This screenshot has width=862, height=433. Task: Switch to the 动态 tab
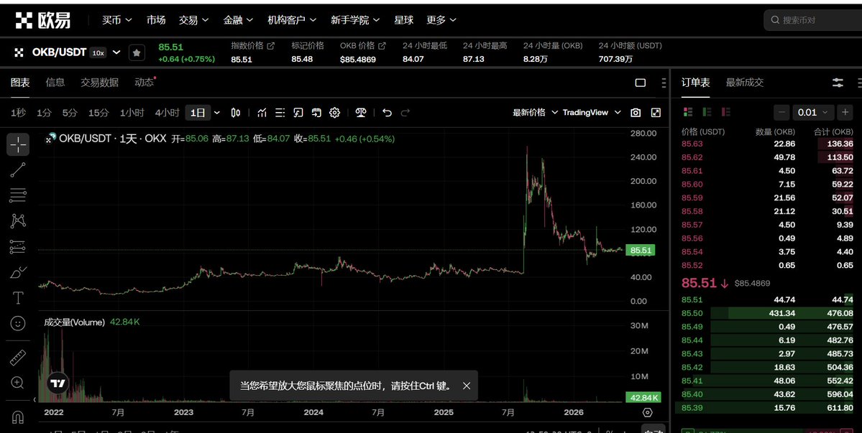(145, 83)
